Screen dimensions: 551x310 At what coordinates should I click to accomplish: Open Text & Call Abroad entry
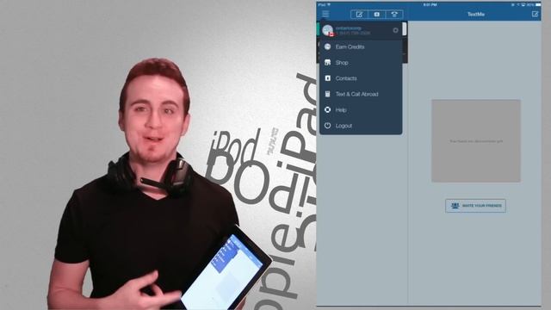(x=361, y=94)
